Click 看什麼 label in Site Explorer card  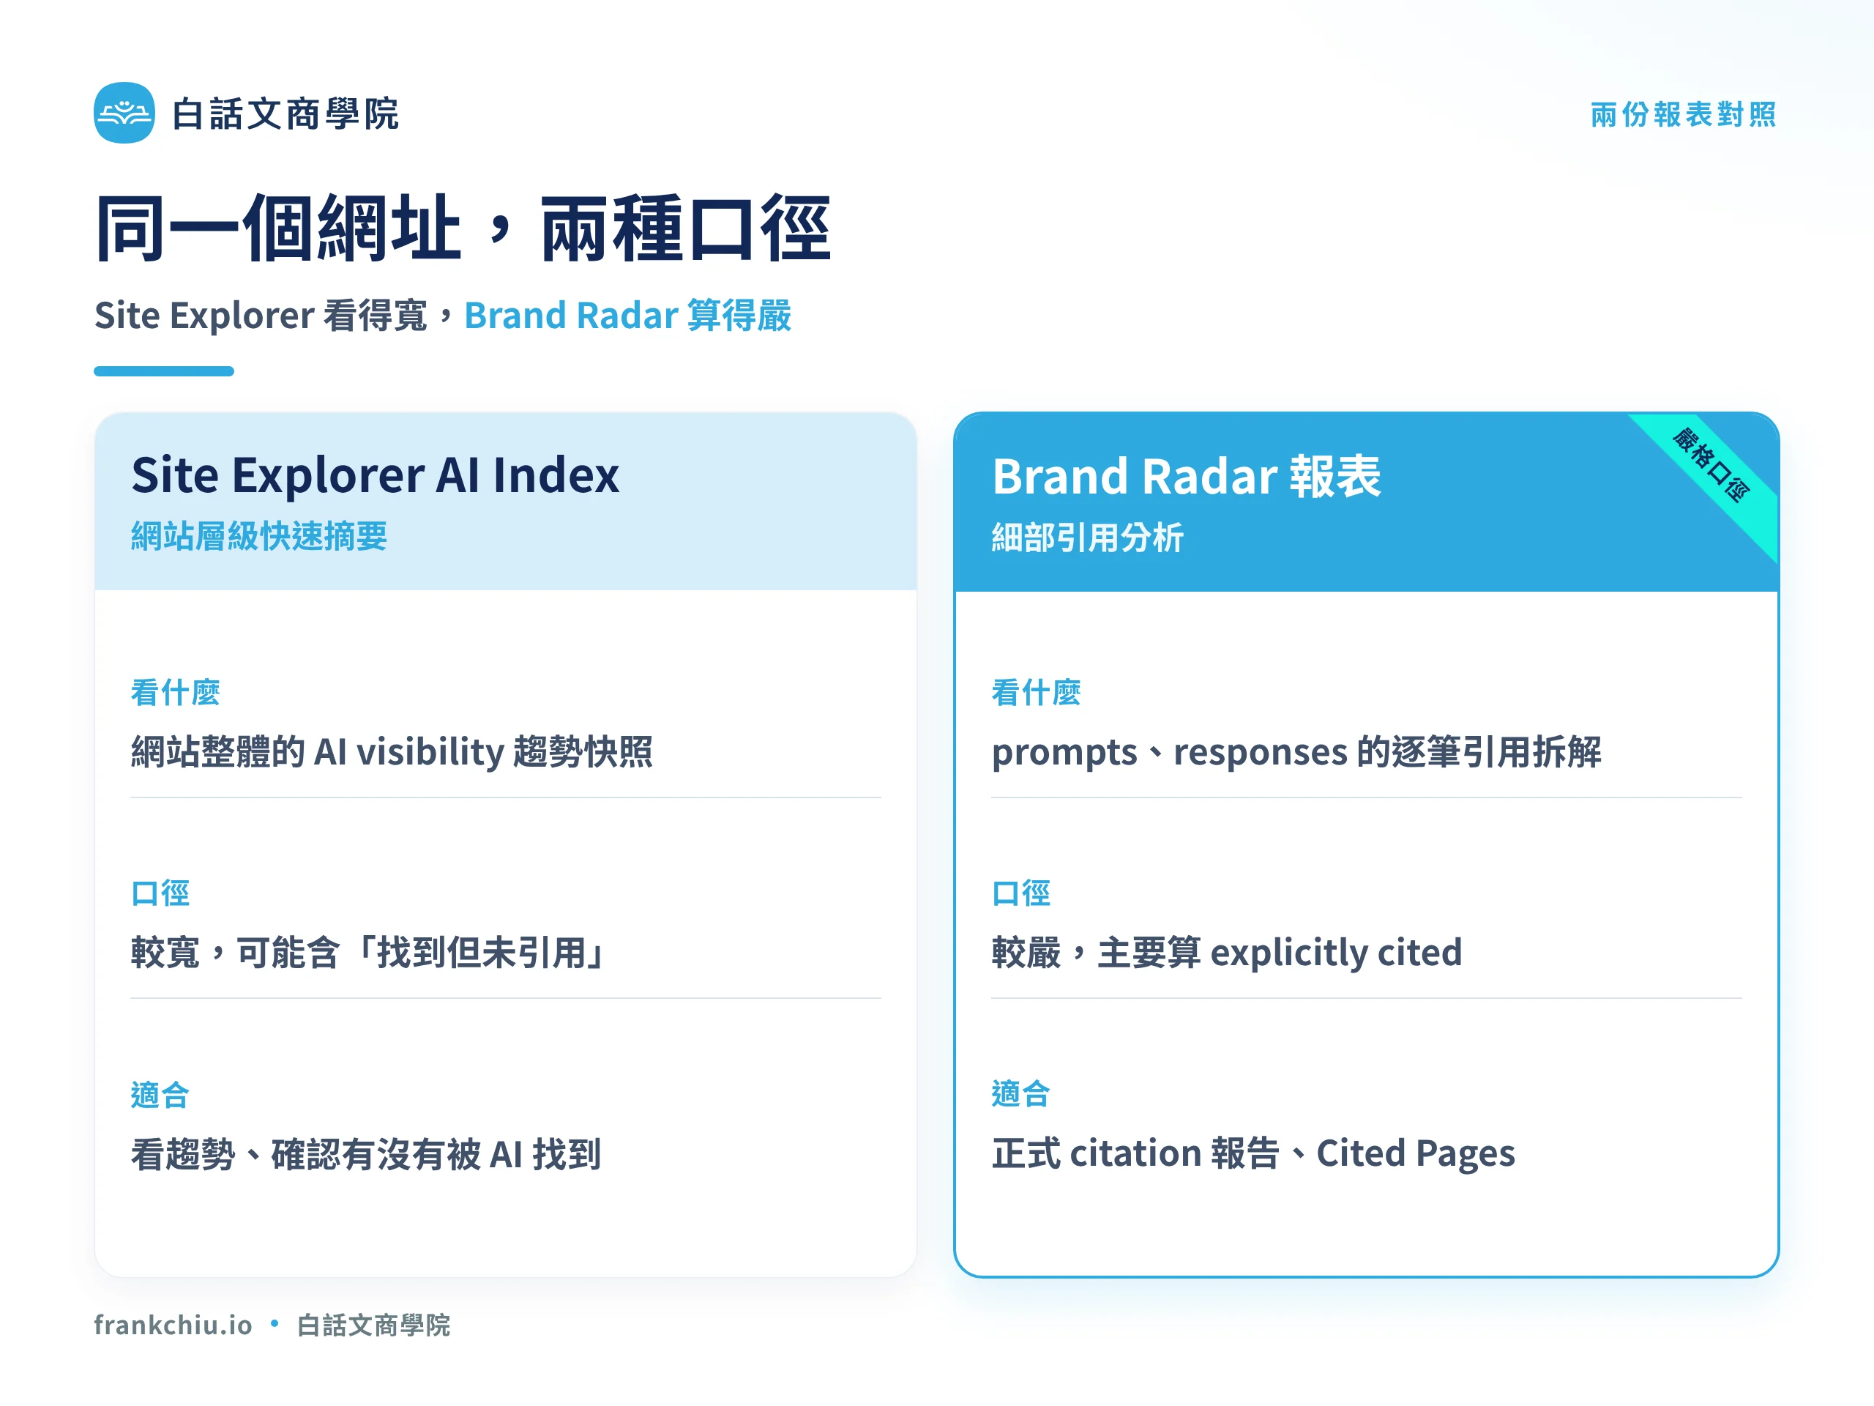[176, 693]
